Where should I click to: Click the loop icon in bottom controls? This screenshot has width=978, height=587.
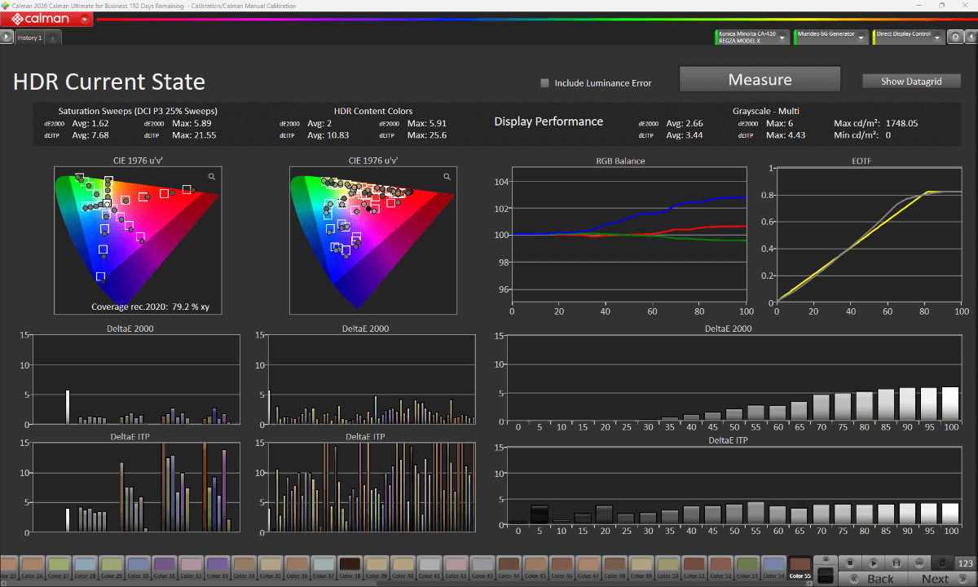919,563
